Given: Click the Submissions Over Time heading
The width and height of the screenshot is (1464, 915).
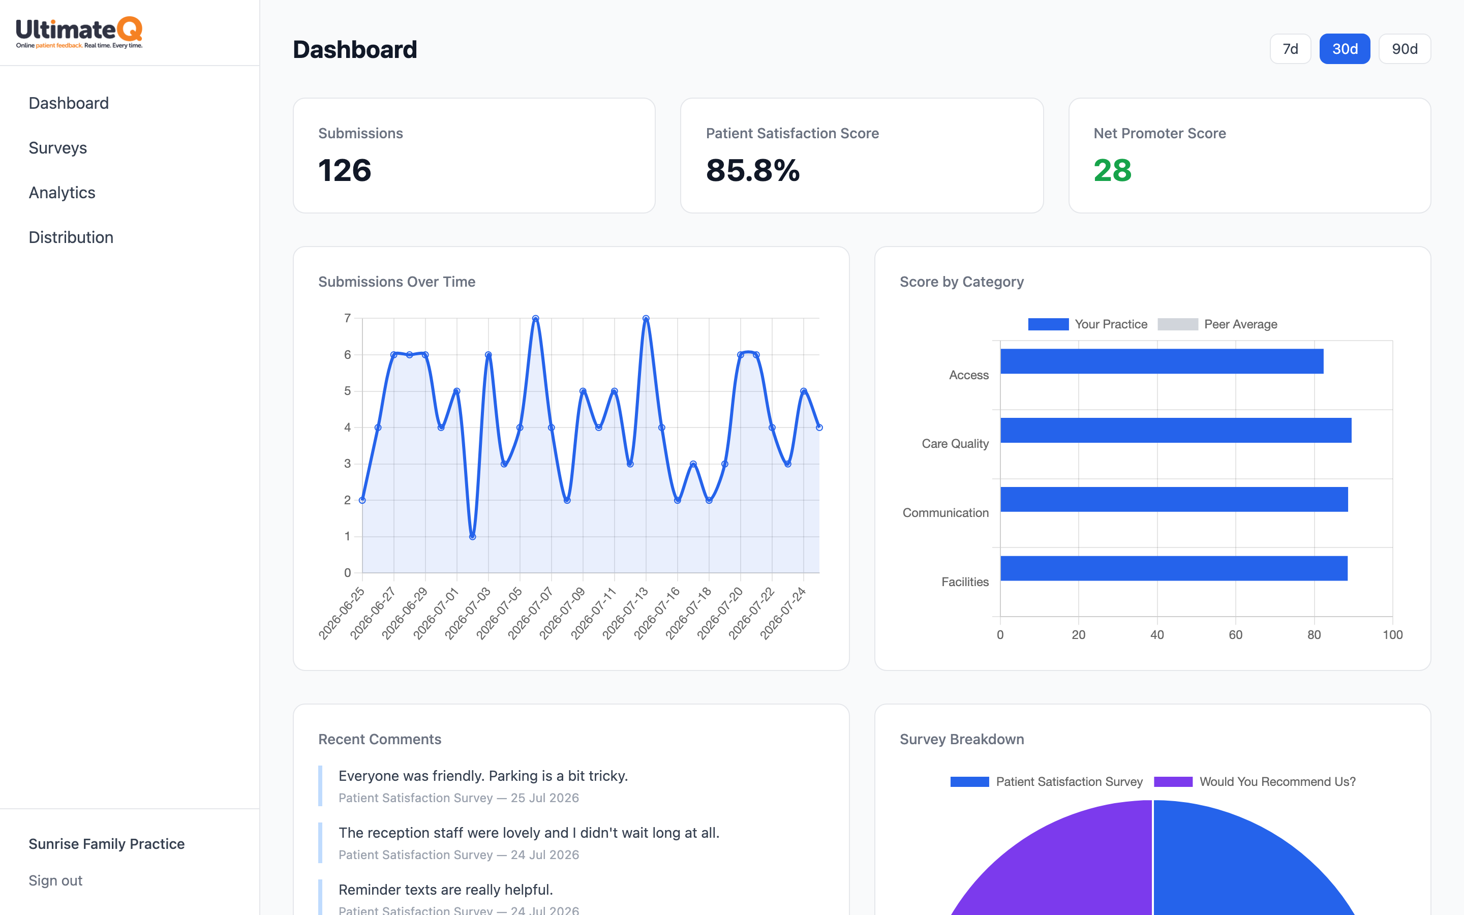Looking at the screenshot, I should coord(397,282).
